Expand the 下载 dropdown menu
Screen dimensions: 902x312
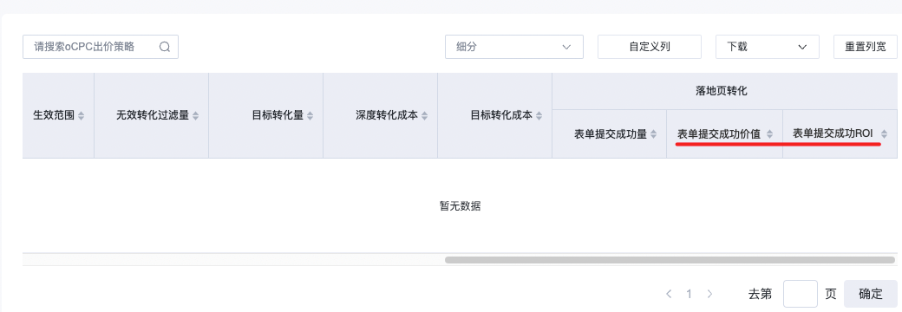pyautogui.click(x=768, y=47)
